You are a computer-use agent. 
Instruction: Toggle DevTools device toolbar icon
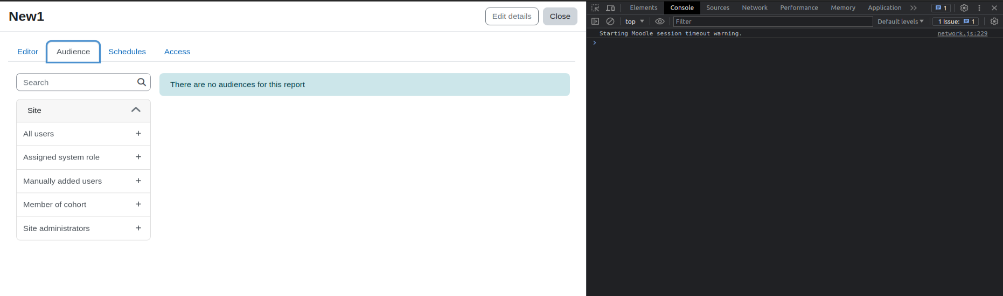click(610, 8)
